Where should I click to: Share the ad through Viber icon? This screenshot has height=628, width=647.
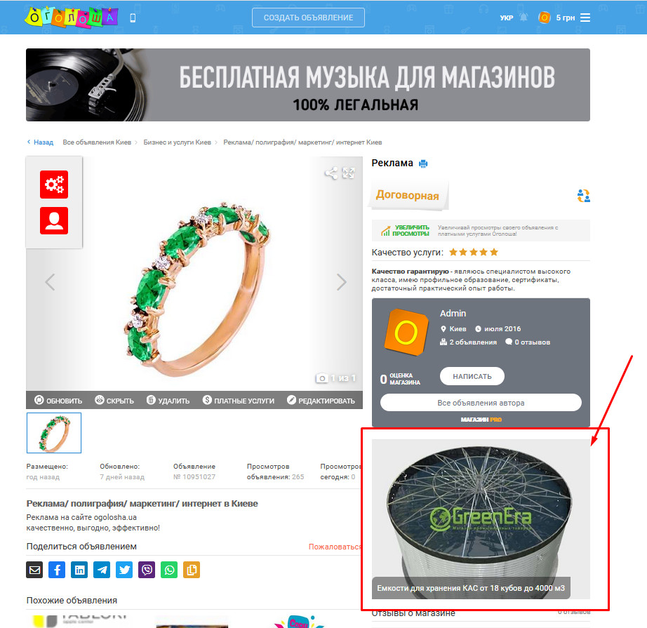147,570
